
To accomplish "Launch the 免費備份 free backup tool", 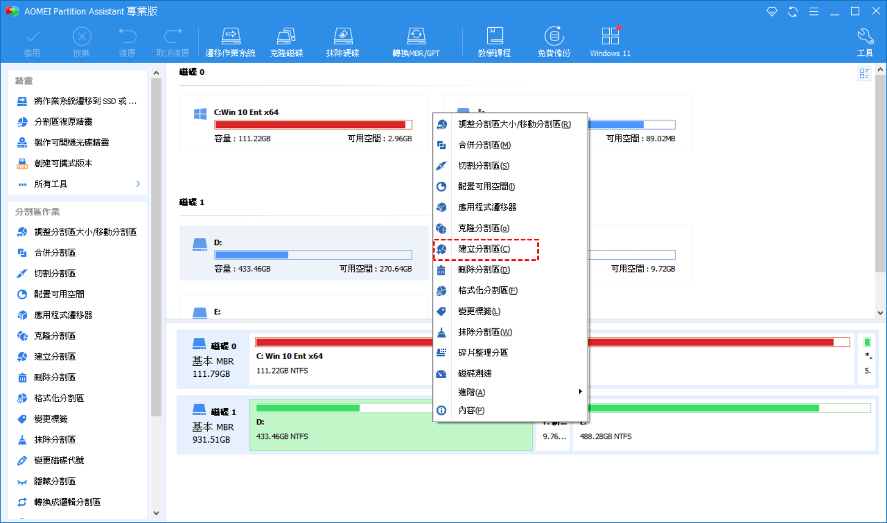I will (554, 43).
